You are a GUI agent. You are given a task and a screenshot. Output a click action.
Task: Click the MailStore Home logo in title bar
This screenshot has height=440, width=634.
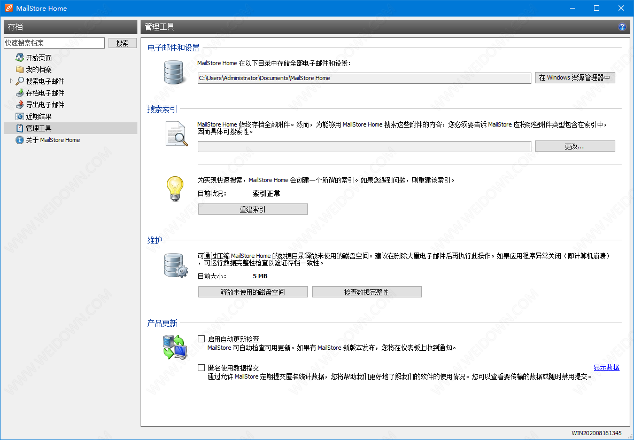[x=9, y=8]
